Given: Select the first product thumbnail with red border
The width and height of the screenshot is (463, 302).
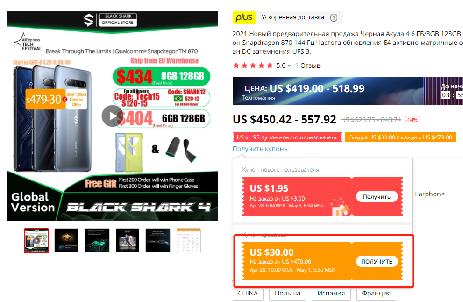Looking at the screenshot, I should click(x=36, y=241).
